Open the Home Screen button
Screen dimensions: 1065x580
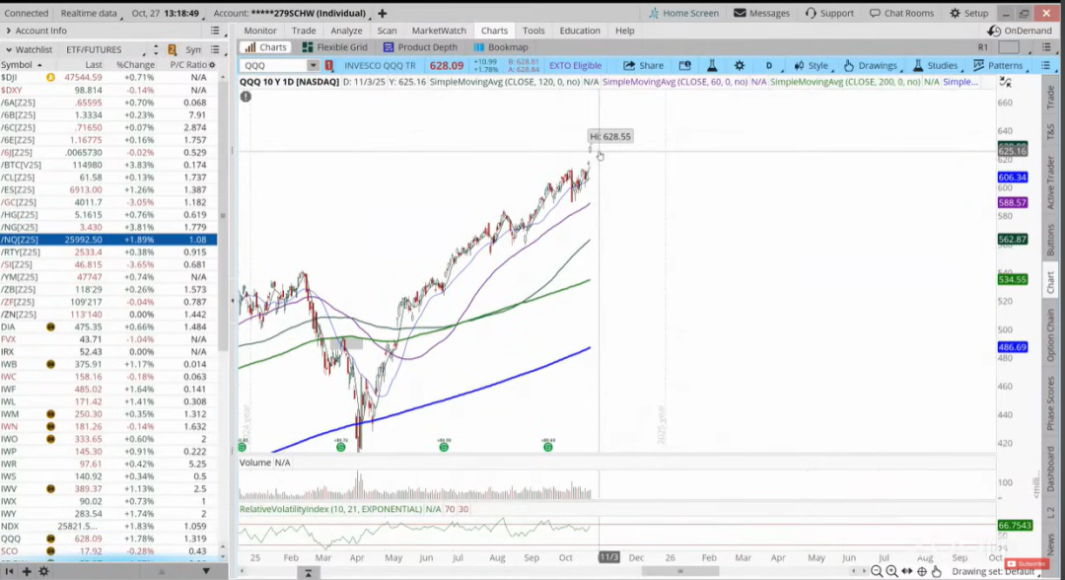[683, 13]
